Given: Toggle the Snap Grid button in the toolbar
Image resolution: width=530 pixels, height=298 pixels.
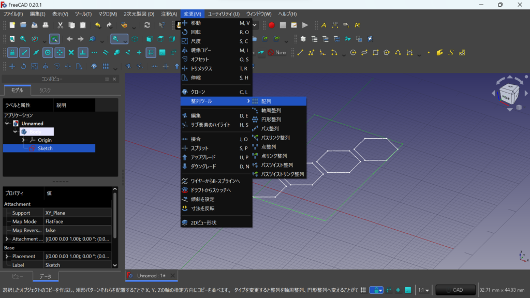Looking at the screenshot, I should click(151, 52).
